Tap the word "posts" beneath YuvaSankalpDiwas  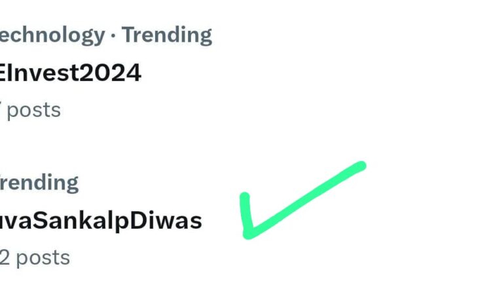tap(44, 257)
